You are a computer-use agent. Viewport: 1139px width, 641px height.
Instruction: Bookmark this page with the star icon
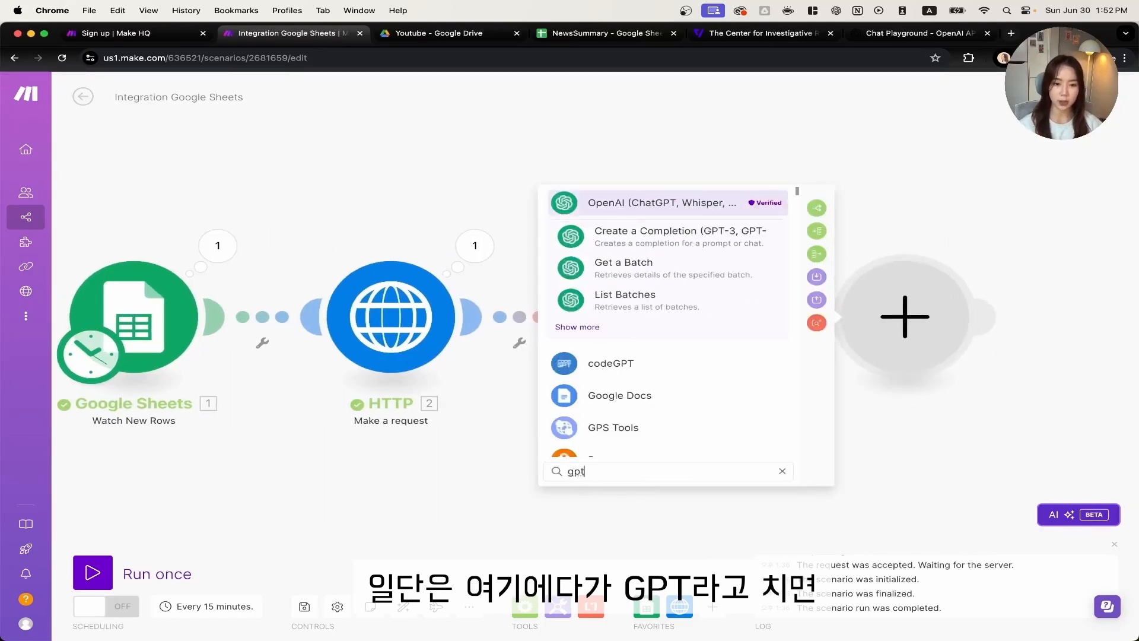935,58
